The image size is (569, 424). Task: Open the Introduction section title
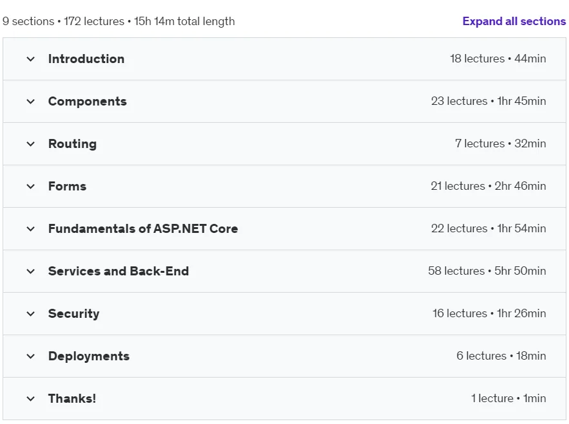coord(86,59)
